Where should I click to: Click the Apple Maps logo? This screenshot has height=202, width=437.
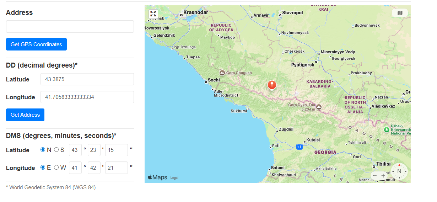point(157,177)
